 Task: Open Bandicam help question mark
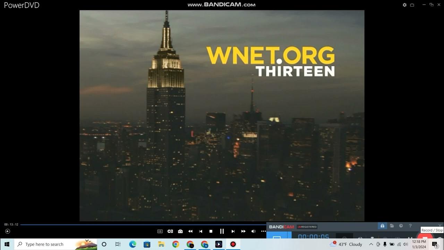pyautogui.click(x=410, y=226)
